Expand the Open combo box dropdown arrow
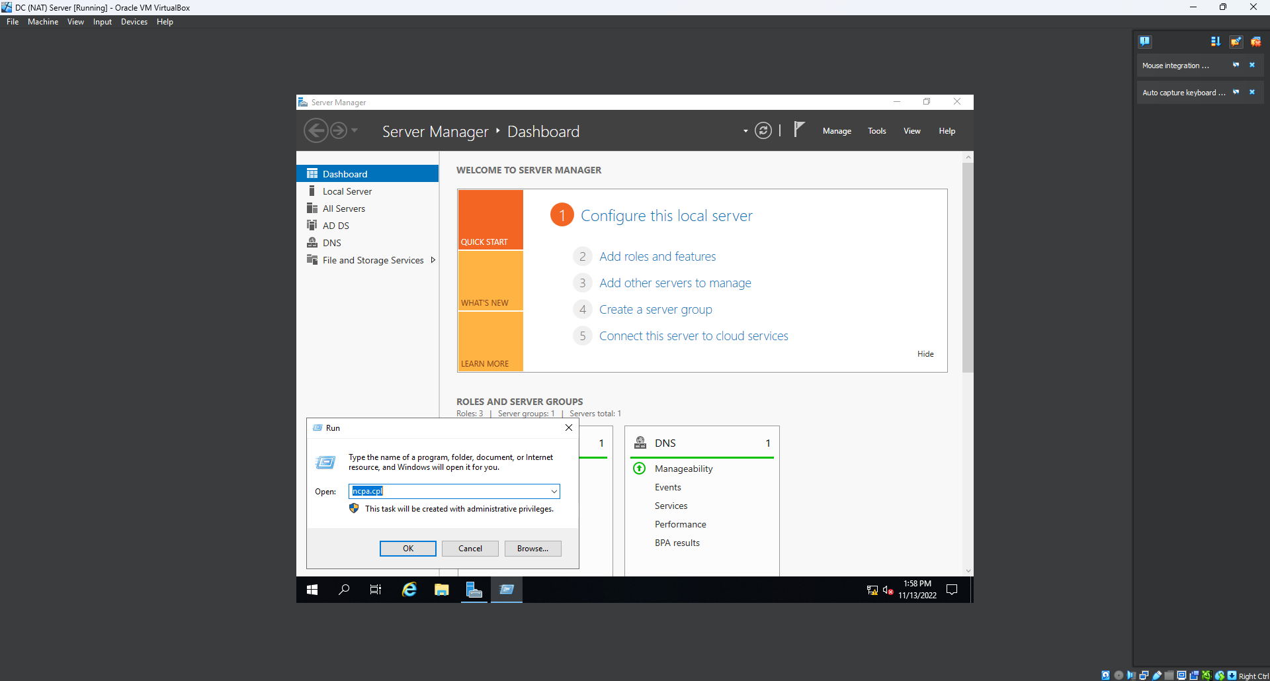Image resolution: width=1270 pixels, height=681 pixels. click(x=554, y=491)
